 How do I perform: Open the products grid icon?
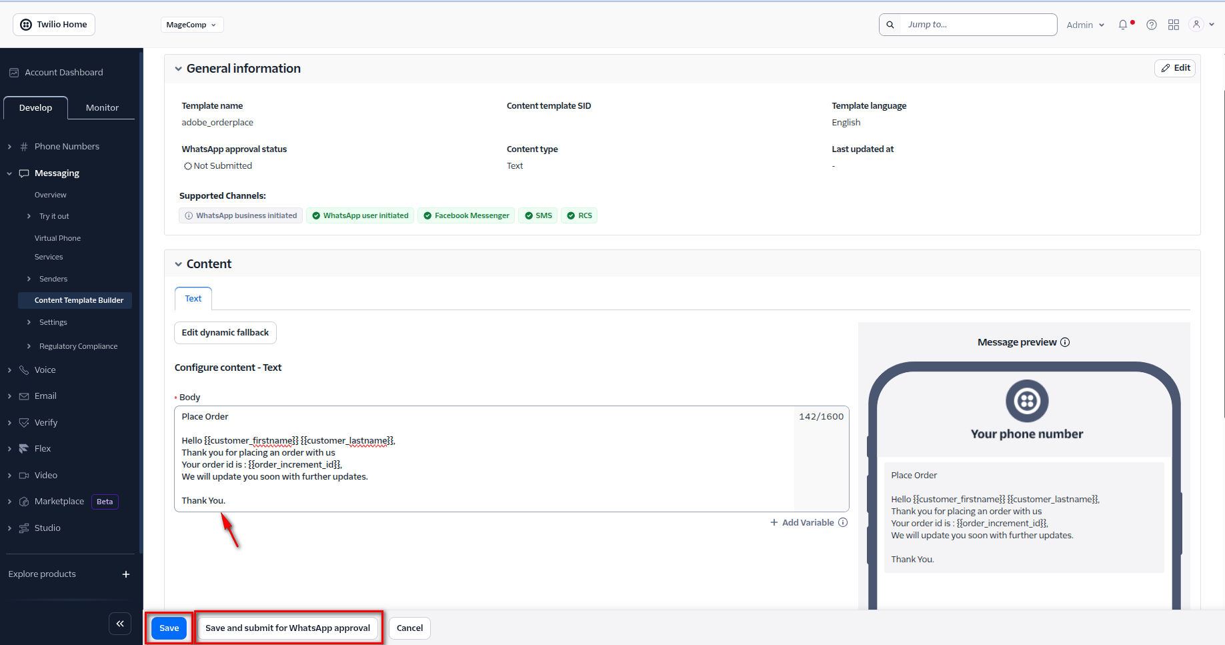click(1174, 25)
